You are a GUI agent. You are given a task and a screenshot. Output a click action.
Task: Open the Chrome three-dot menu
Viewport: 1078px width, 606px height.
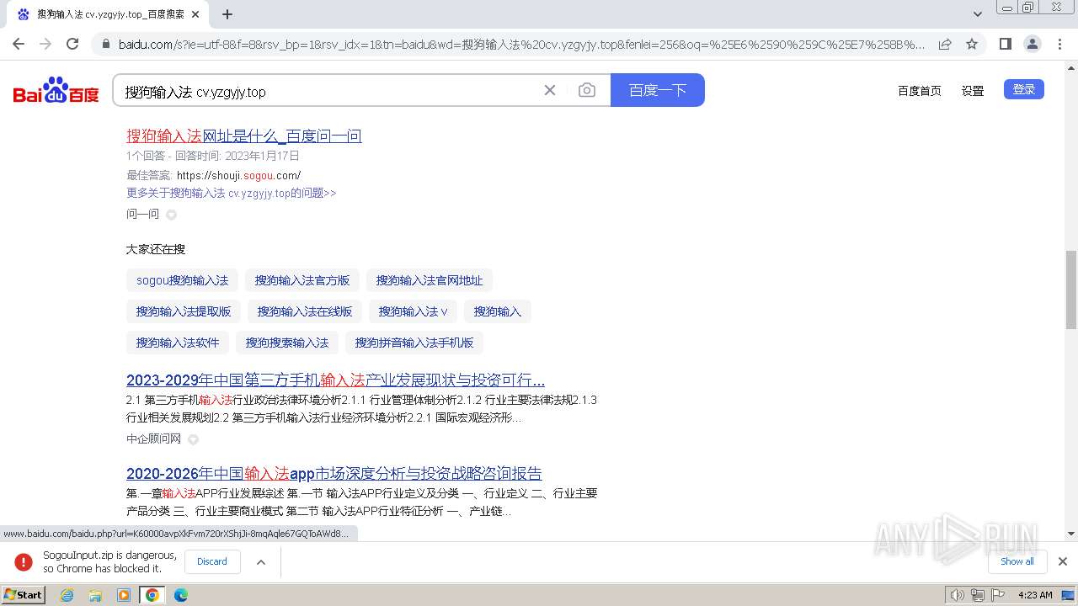pos(1059,44)
